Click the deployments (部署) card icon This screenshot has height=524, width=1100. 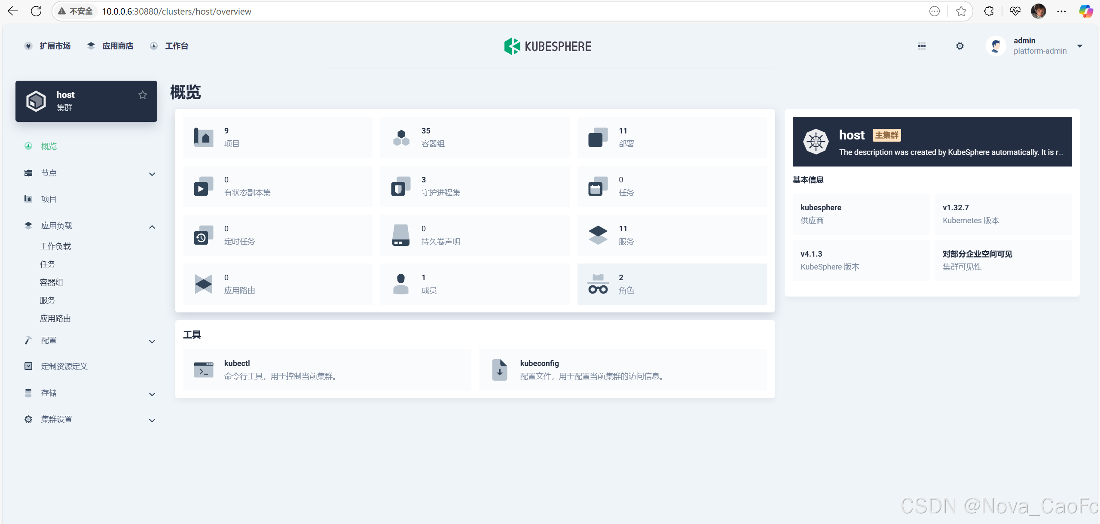[x=598, y=137]
